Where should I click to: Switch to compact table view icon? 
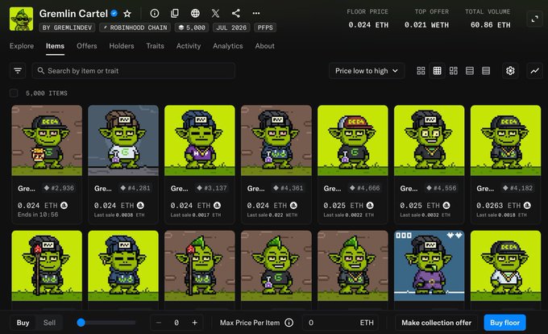pos(486,71)
